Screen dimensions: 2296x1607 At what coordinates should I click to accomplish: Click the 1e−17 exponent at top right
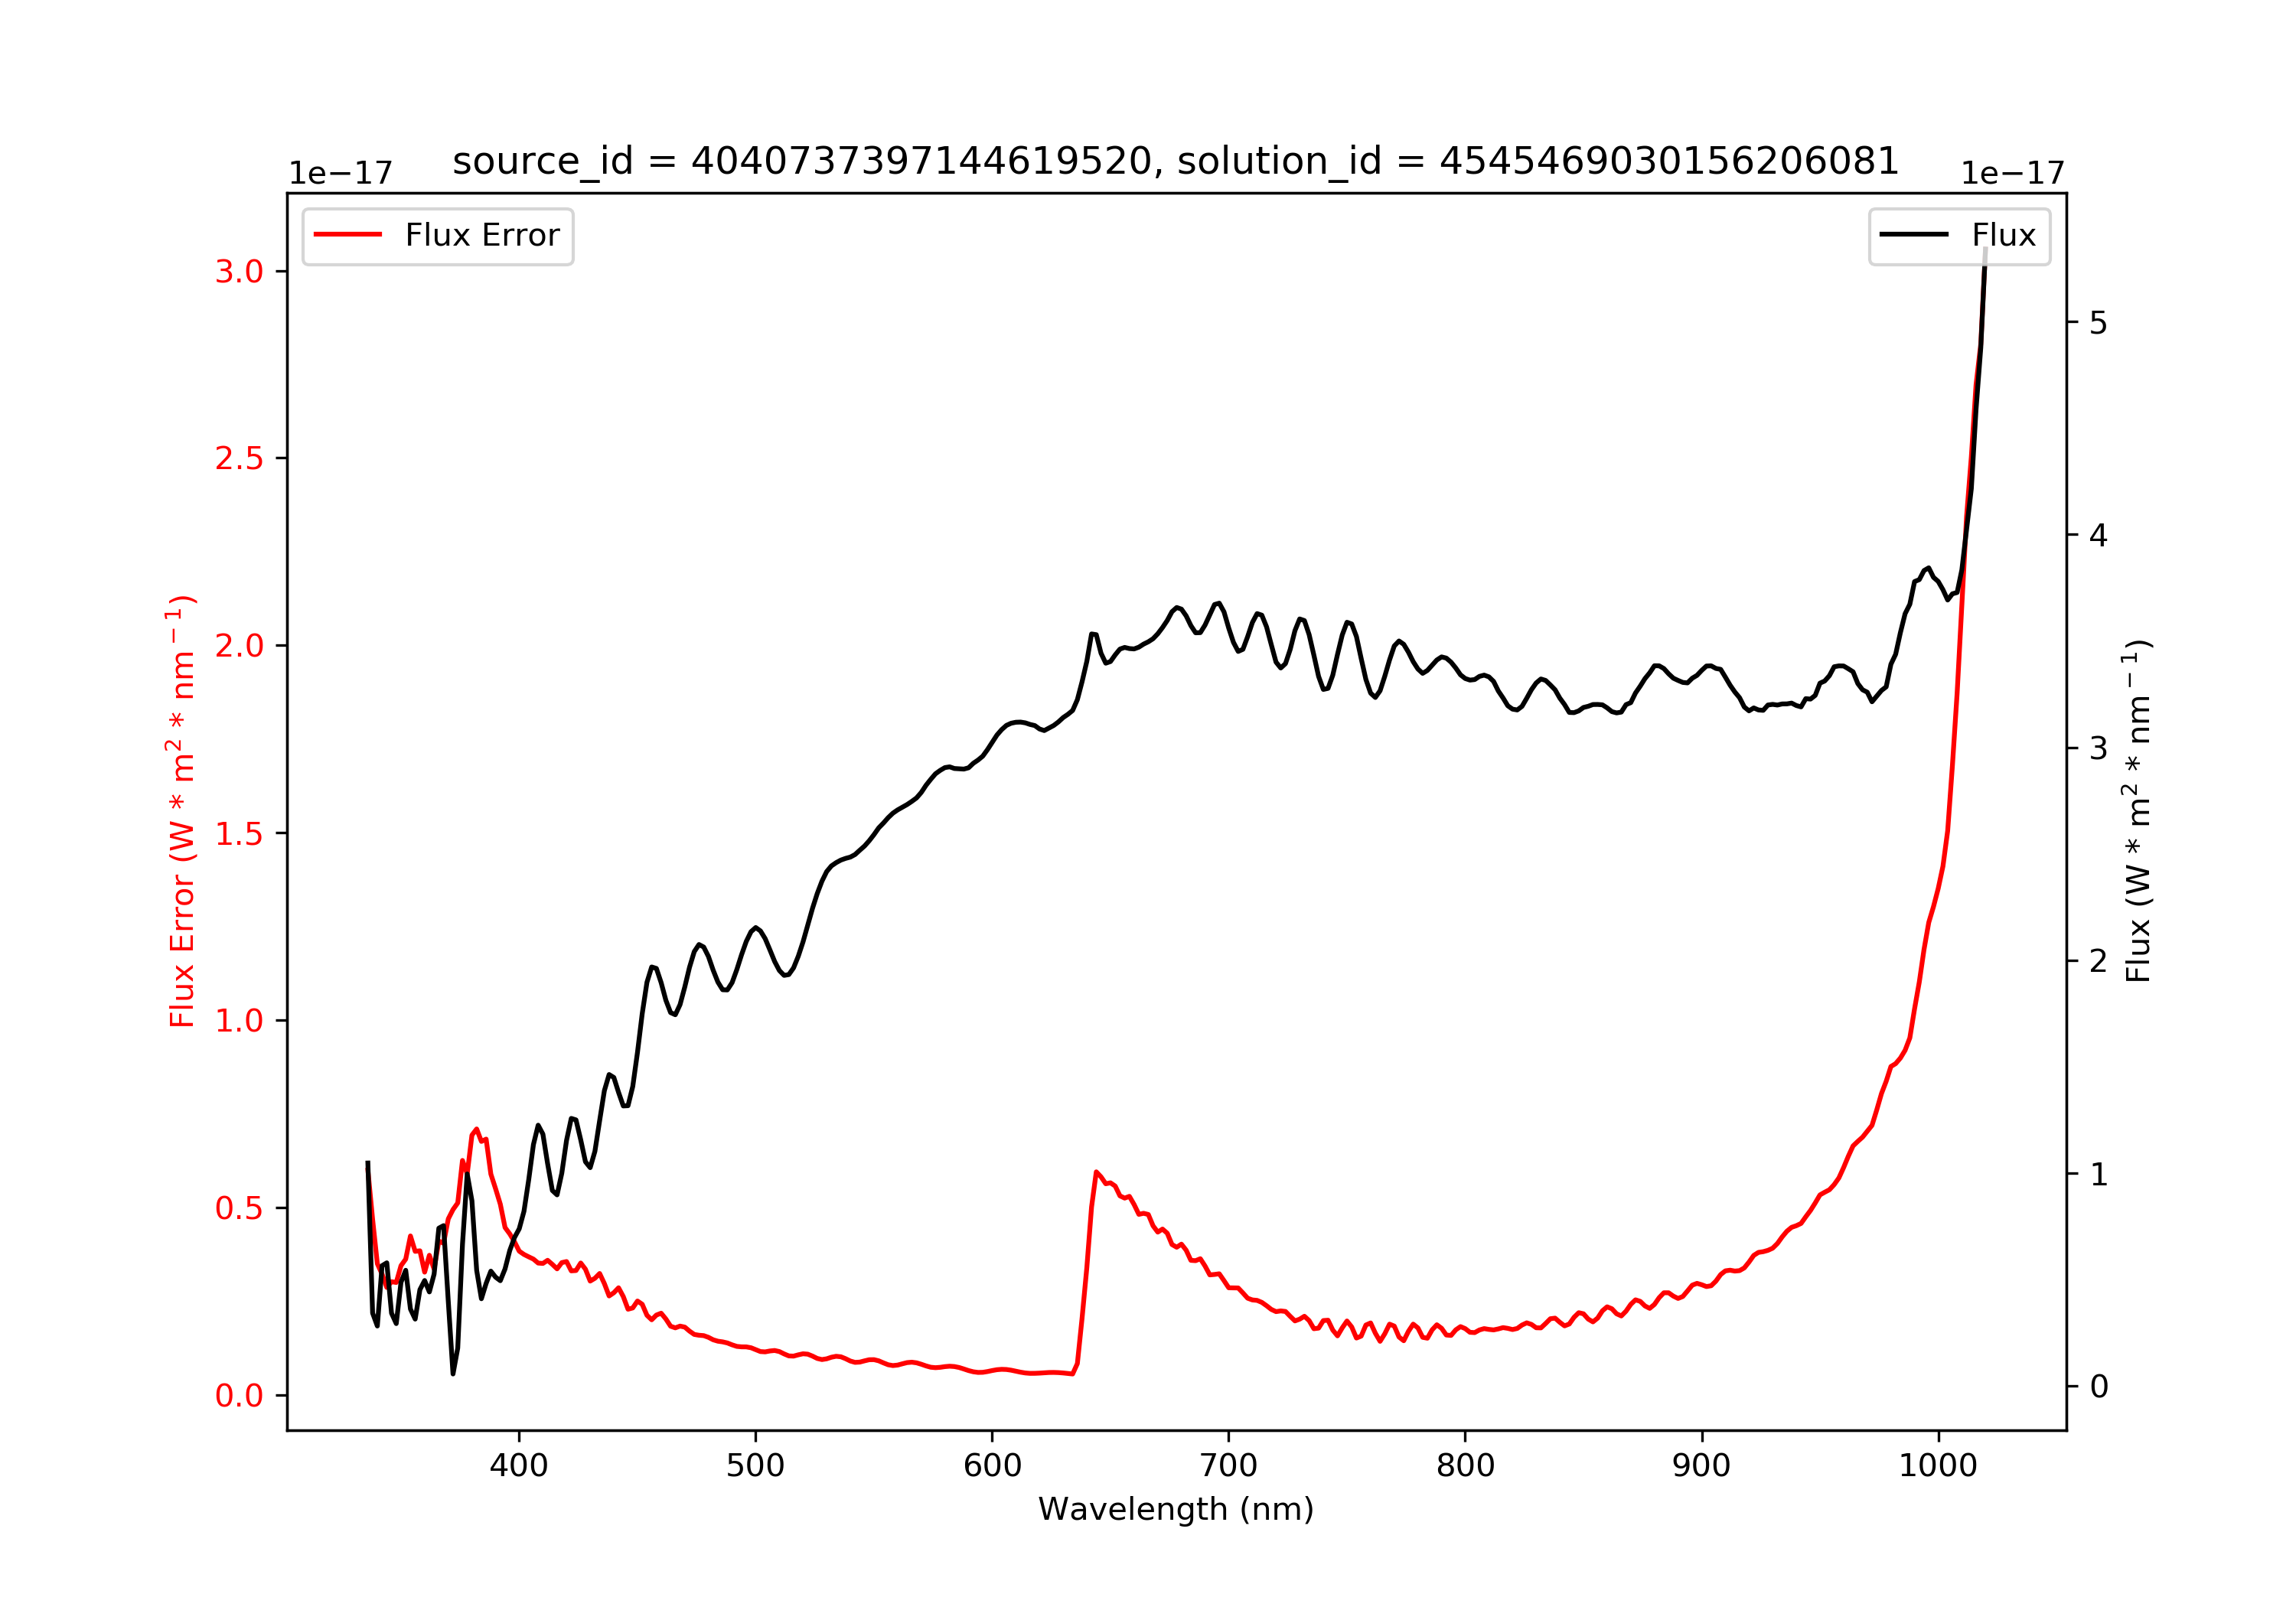tap(2013, 174)
